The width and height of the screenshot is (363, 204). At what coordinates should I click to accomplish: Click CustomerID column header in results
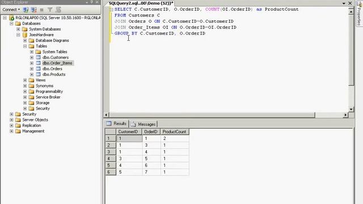(x=129, y=132)
